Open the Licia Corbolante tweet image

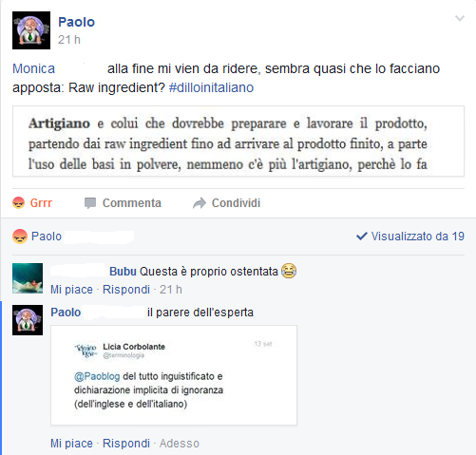pyautogui.click(x=174, y=375)
